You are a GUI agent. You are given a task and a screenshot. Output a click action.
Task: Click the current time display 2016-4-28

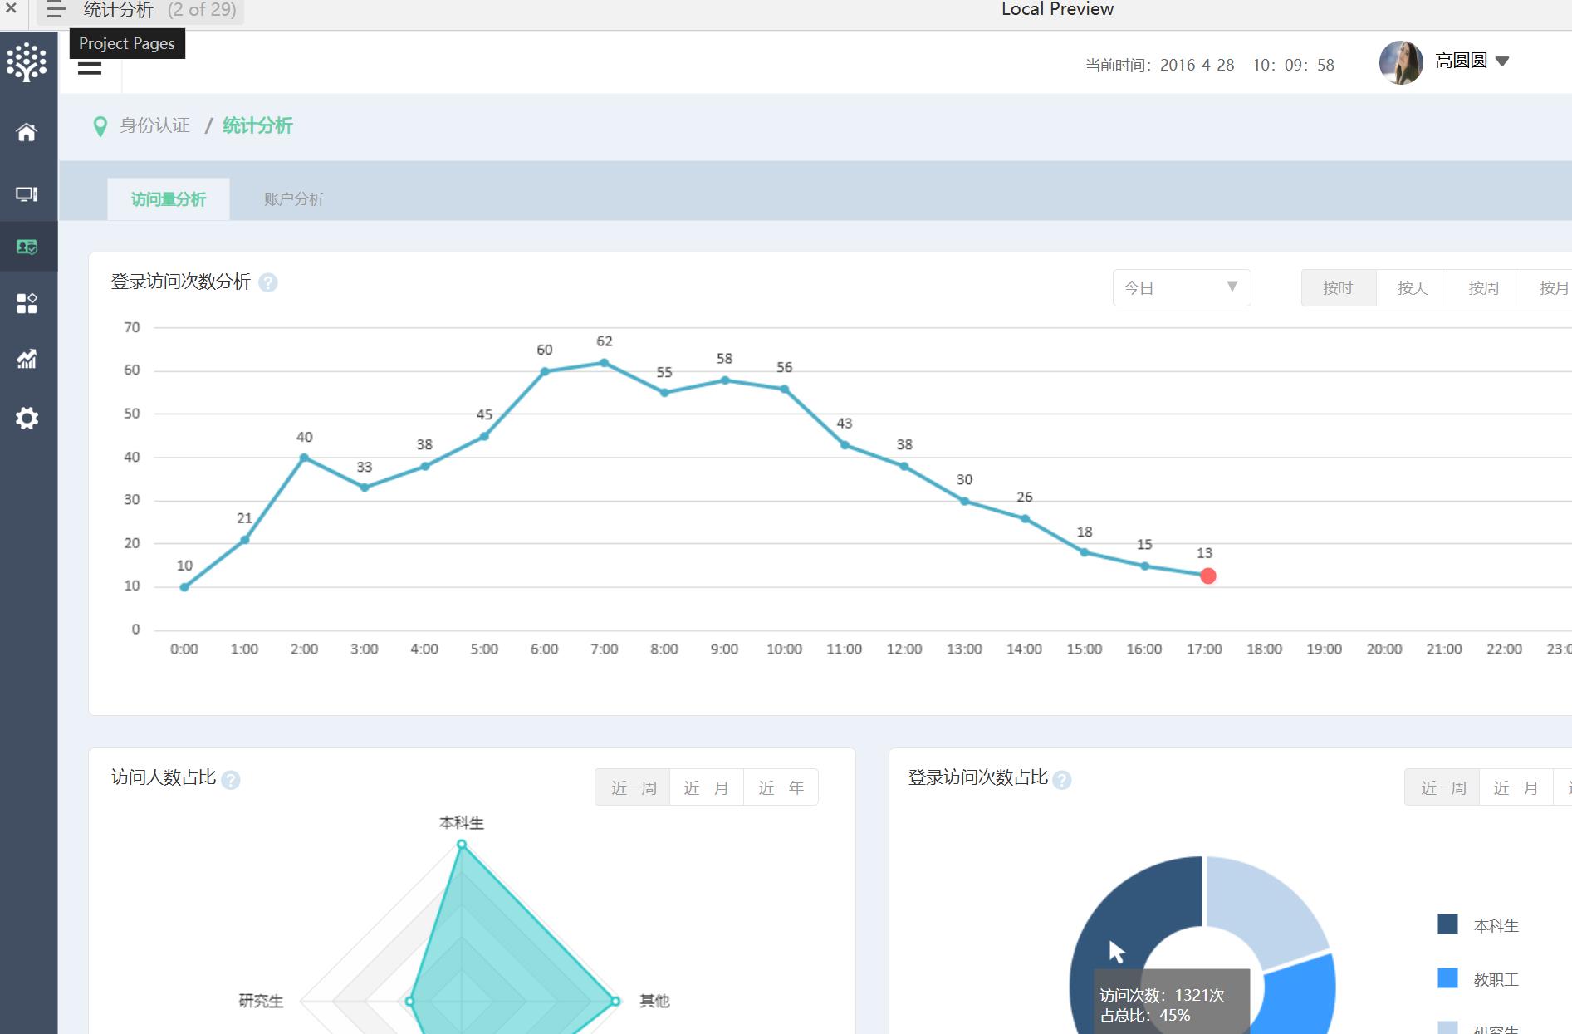1210,65
